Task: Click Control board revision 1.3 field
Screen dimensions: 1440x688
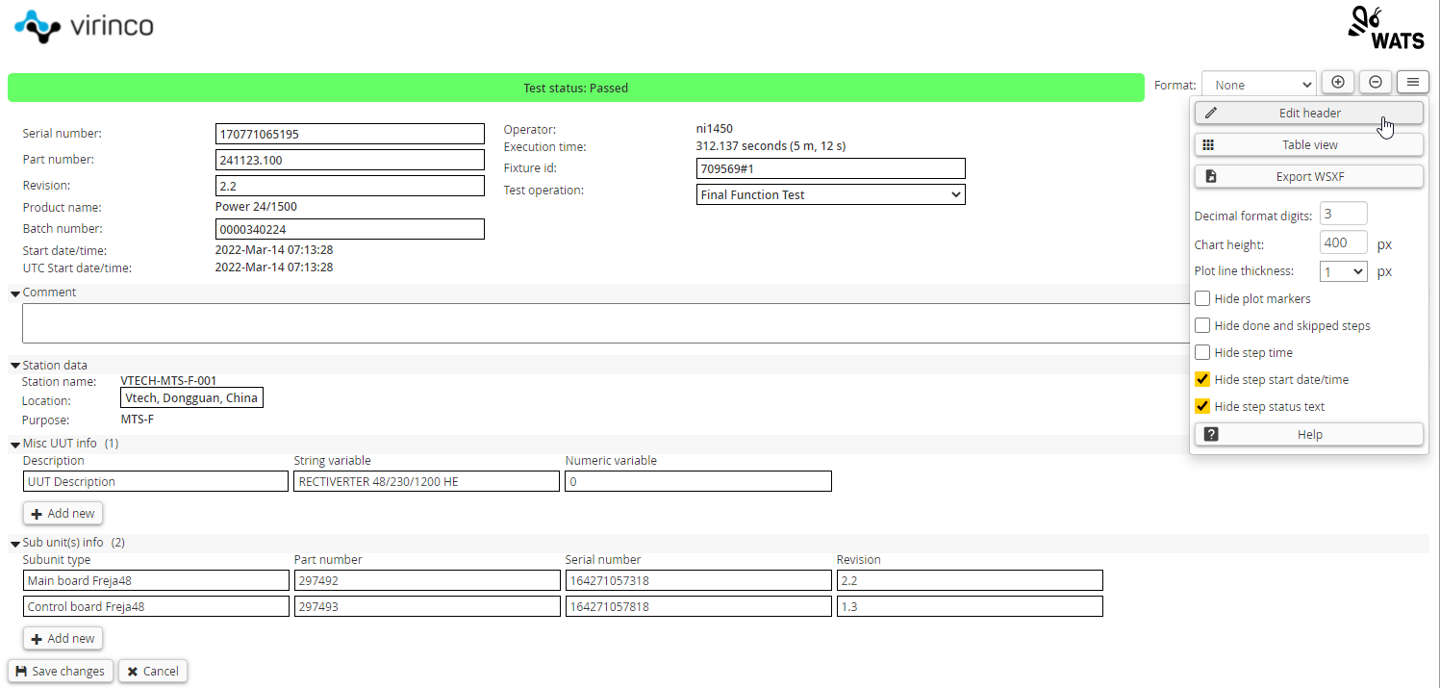Action: (970, 606)
